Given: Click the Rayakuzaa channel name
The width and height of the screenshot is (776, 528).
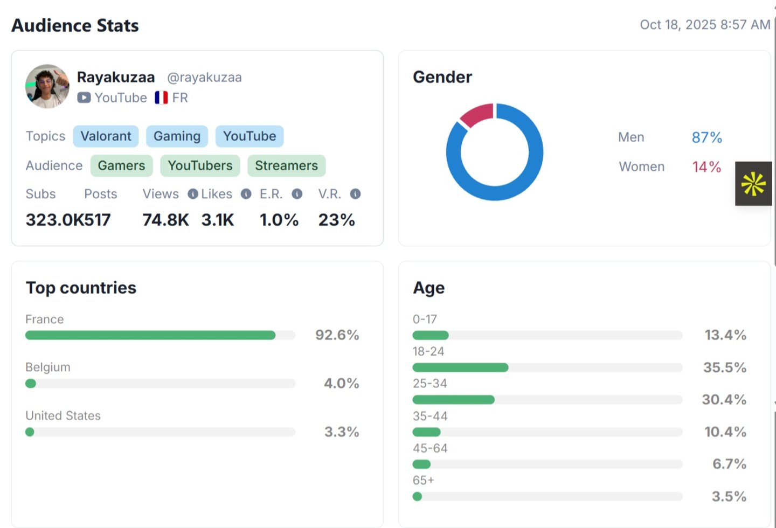Looking at the screenshot, I should [x=116, y=78].
